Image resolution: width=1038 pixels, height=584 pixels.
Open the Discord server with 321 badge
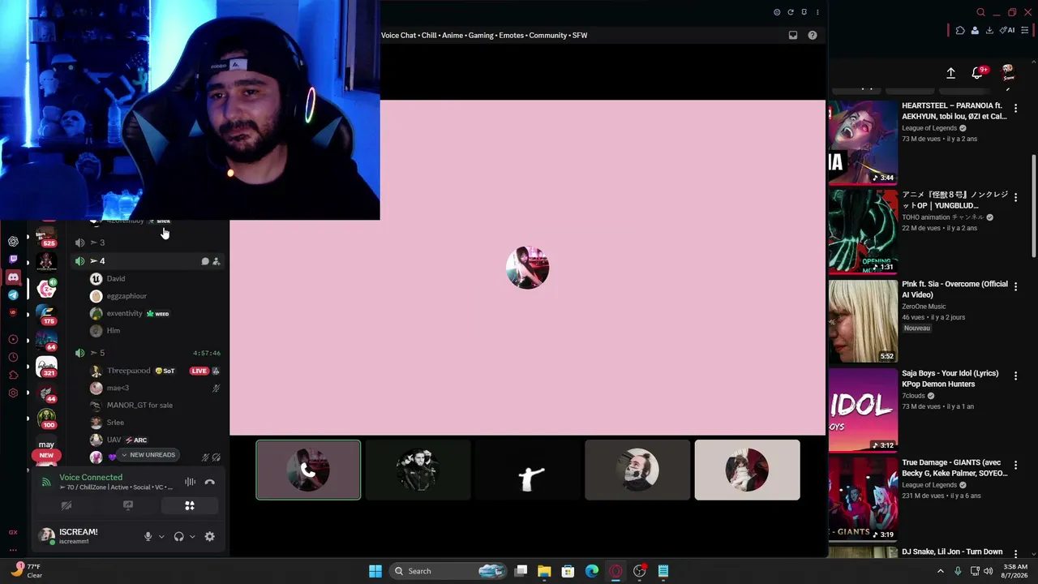point(46,366)
